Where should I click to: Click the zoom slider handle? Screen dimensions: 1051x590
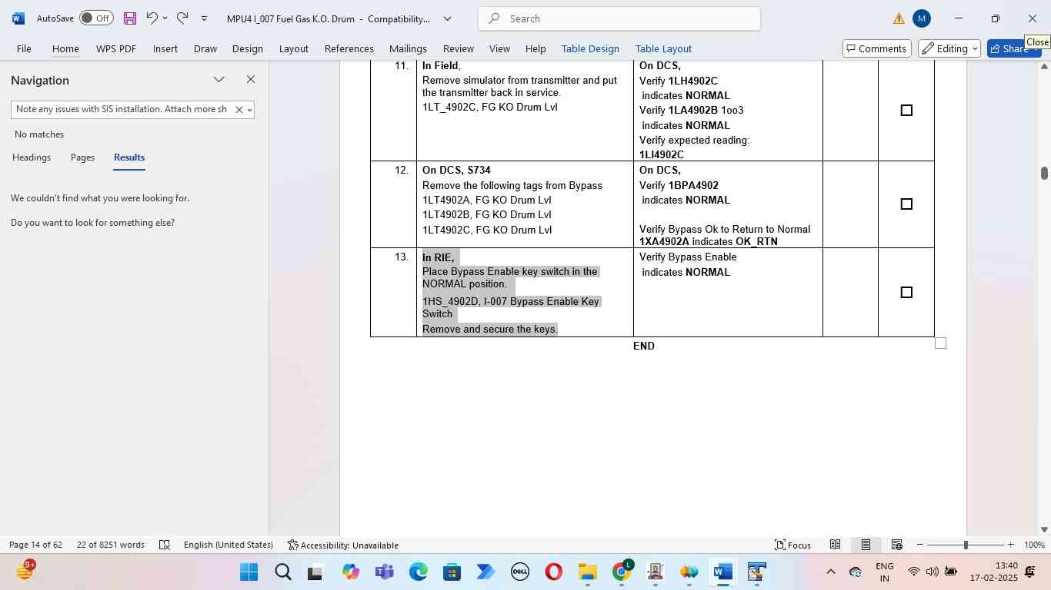(966, 545)
